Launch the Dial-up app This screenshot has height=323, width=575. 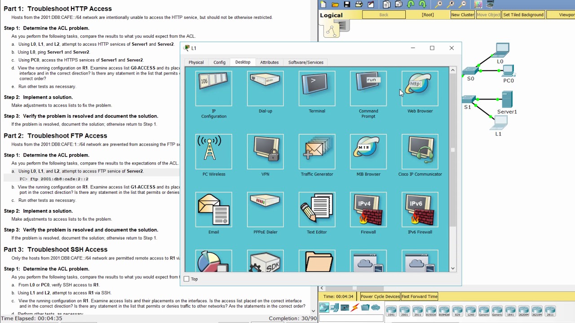click(x=265, y=88)
